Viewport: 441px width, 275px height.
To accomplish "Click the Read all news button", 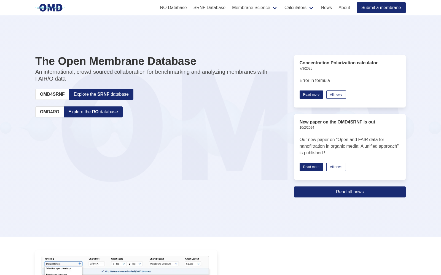I will [x=350, y=192].
